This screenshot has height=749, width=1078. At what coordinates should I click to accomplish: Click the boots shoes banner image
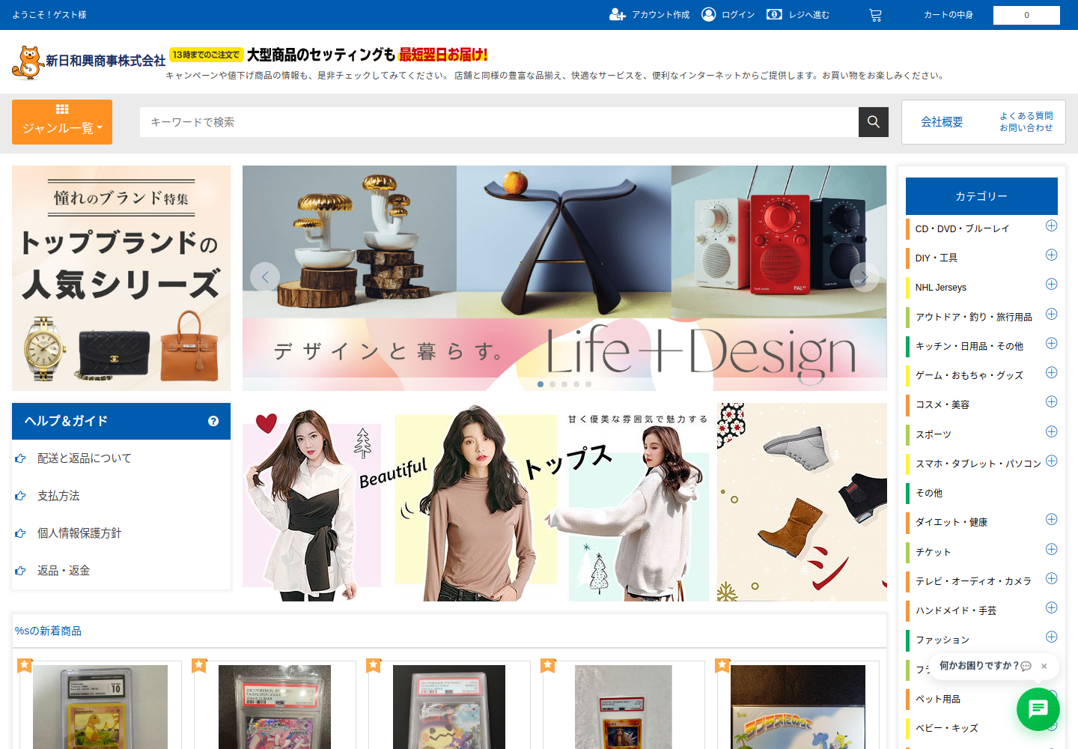click(x=802, y=502)
